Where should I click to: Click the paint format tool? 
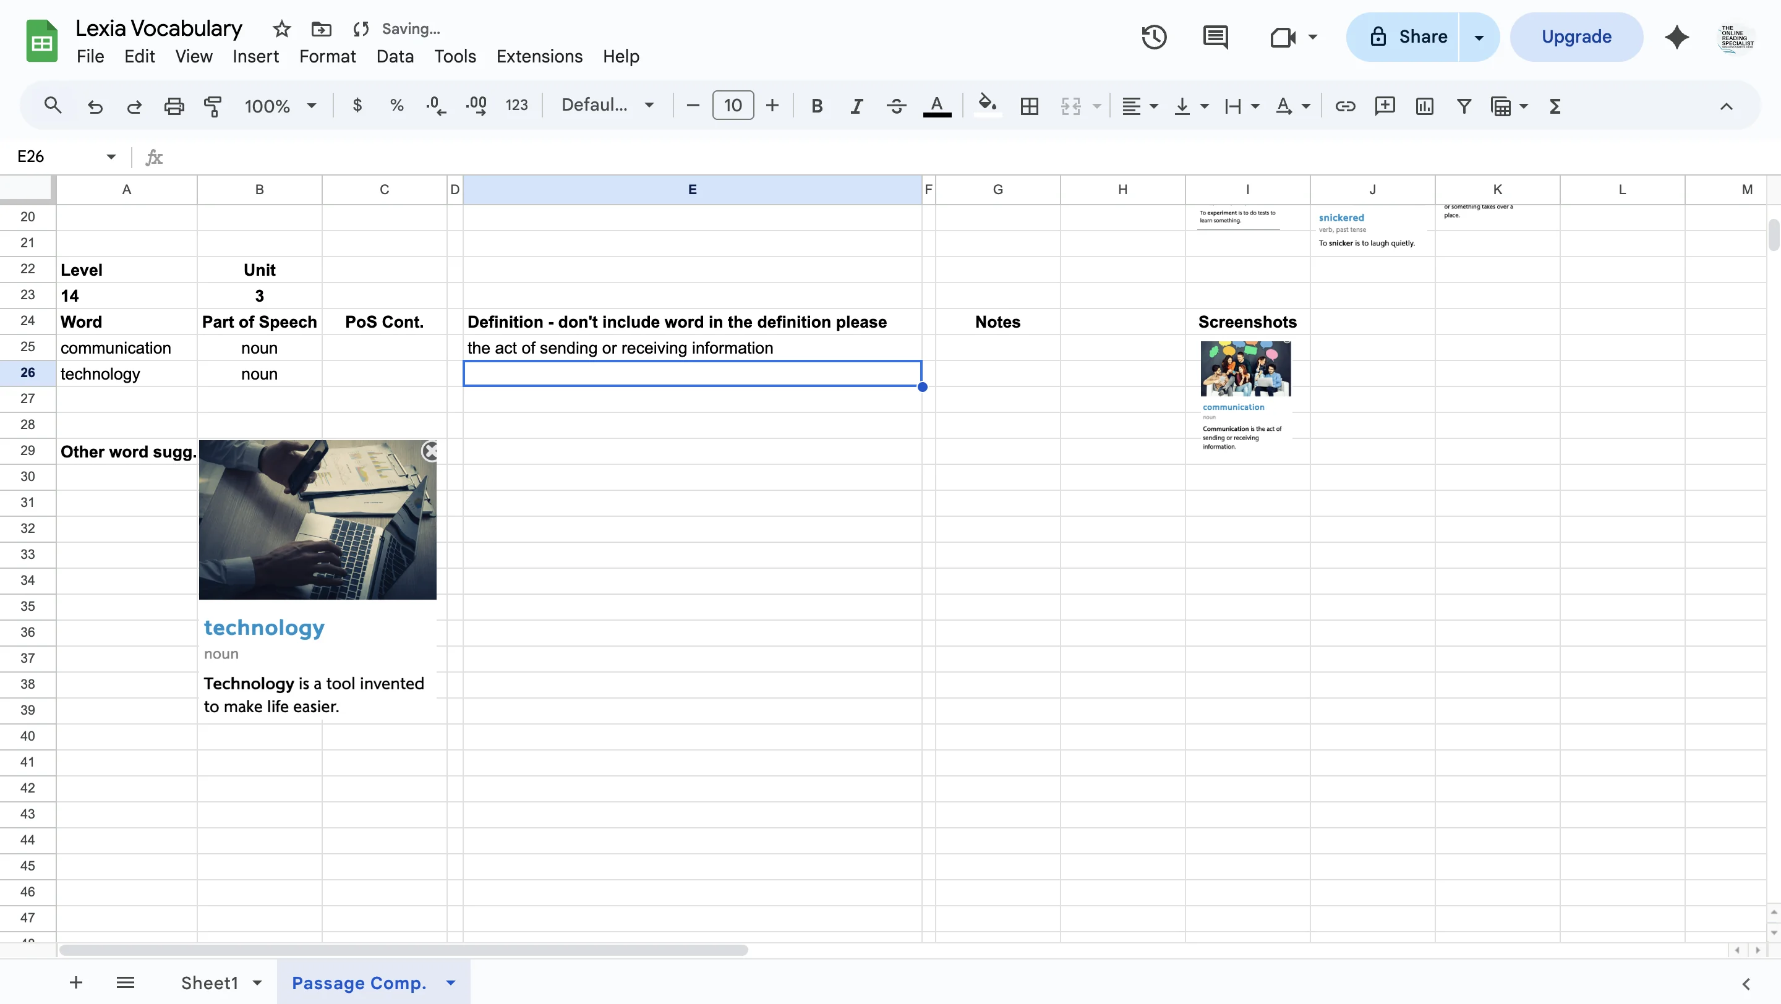tap(213, 105)
